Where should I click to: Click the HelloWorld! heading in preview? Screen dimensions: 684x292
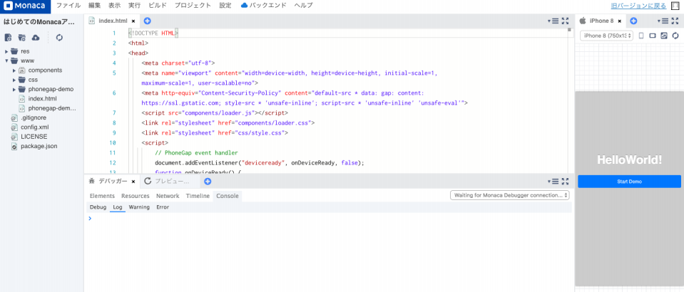629,160
